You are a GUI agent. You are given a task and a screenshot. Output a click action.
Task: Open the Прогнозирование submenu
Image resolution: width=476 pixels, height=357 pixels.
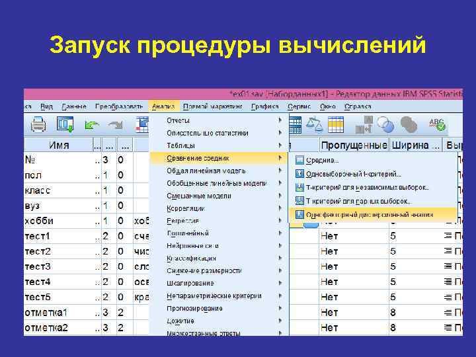(x=219, y=308)
